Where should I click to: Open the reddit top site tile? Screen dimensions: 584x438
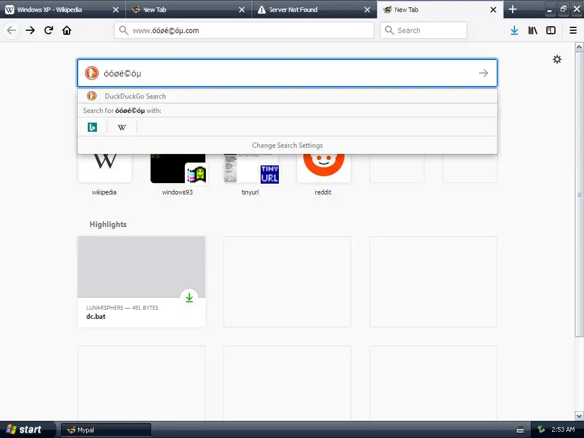pos(324,175)
